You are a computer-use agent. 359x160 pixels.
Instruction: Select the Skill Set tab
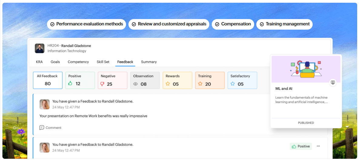click(103, 62)
